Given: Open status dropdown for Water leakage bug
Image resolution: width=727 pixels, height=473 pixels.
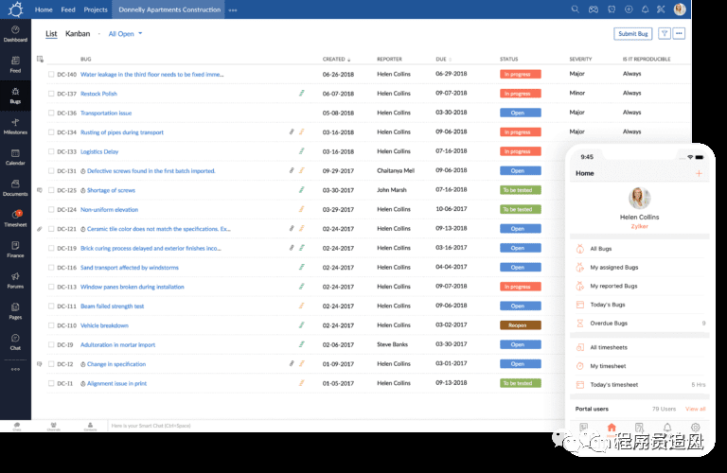Looking at the screenshot, I should (x=521, y=74).
